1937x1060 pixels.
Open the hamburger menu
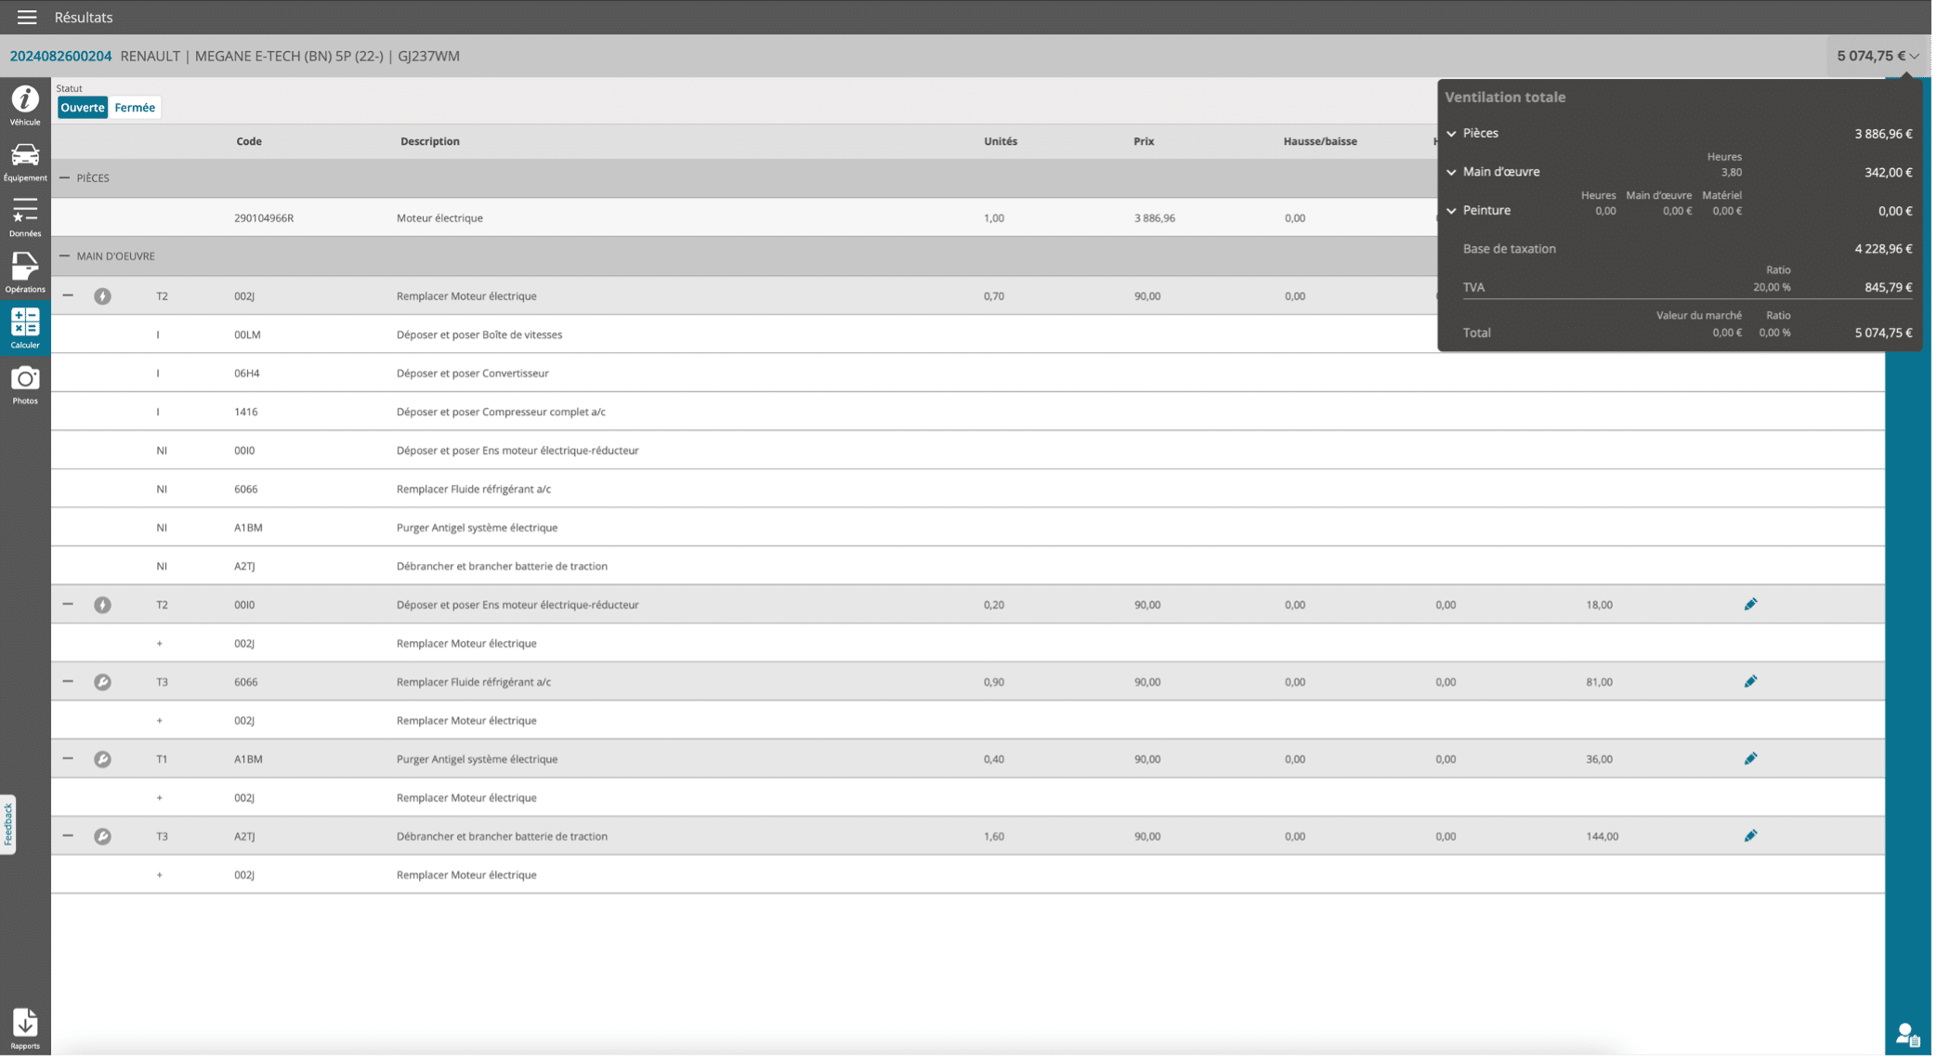point(27,17)
